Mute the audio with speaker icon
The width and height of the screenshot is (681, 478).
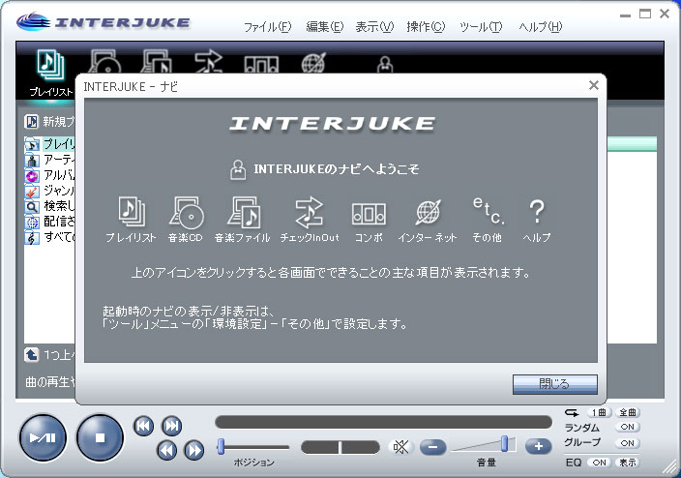point(400,446)
